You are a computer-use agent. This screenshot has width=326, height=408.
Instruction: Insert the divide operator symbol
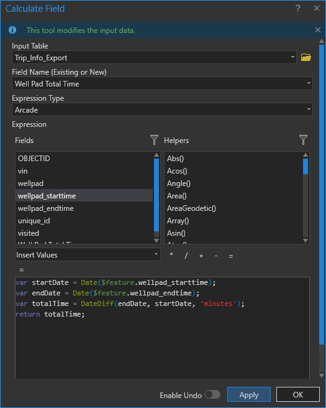(x=186, y=256)
